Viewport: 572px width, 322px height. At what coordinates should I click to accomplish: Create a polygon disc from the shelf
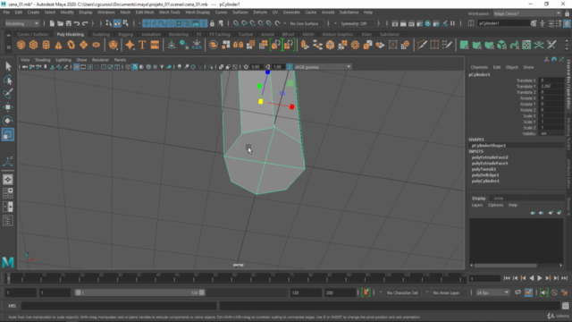[x=96, y=45]
